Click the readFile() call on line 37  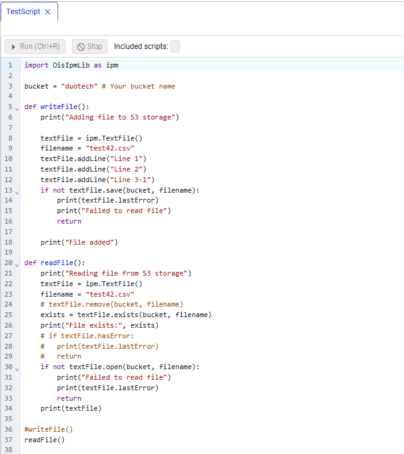tap(45, 440)
